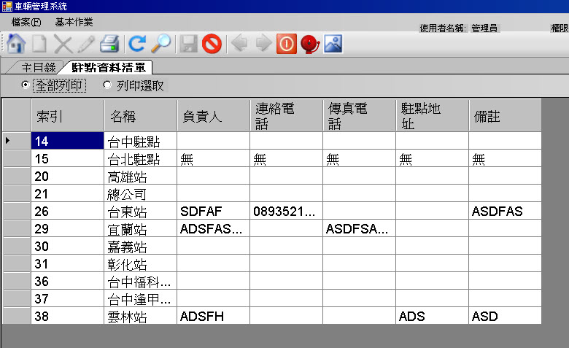
Task: Click the 0893521... phone cell
Action: [286, 211]
